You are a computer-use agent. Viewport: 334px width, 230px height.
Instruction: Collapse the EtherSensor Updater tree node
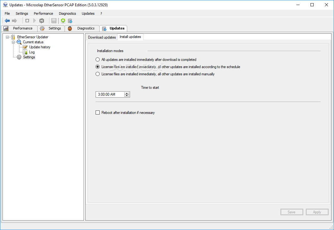coord(8,37)
